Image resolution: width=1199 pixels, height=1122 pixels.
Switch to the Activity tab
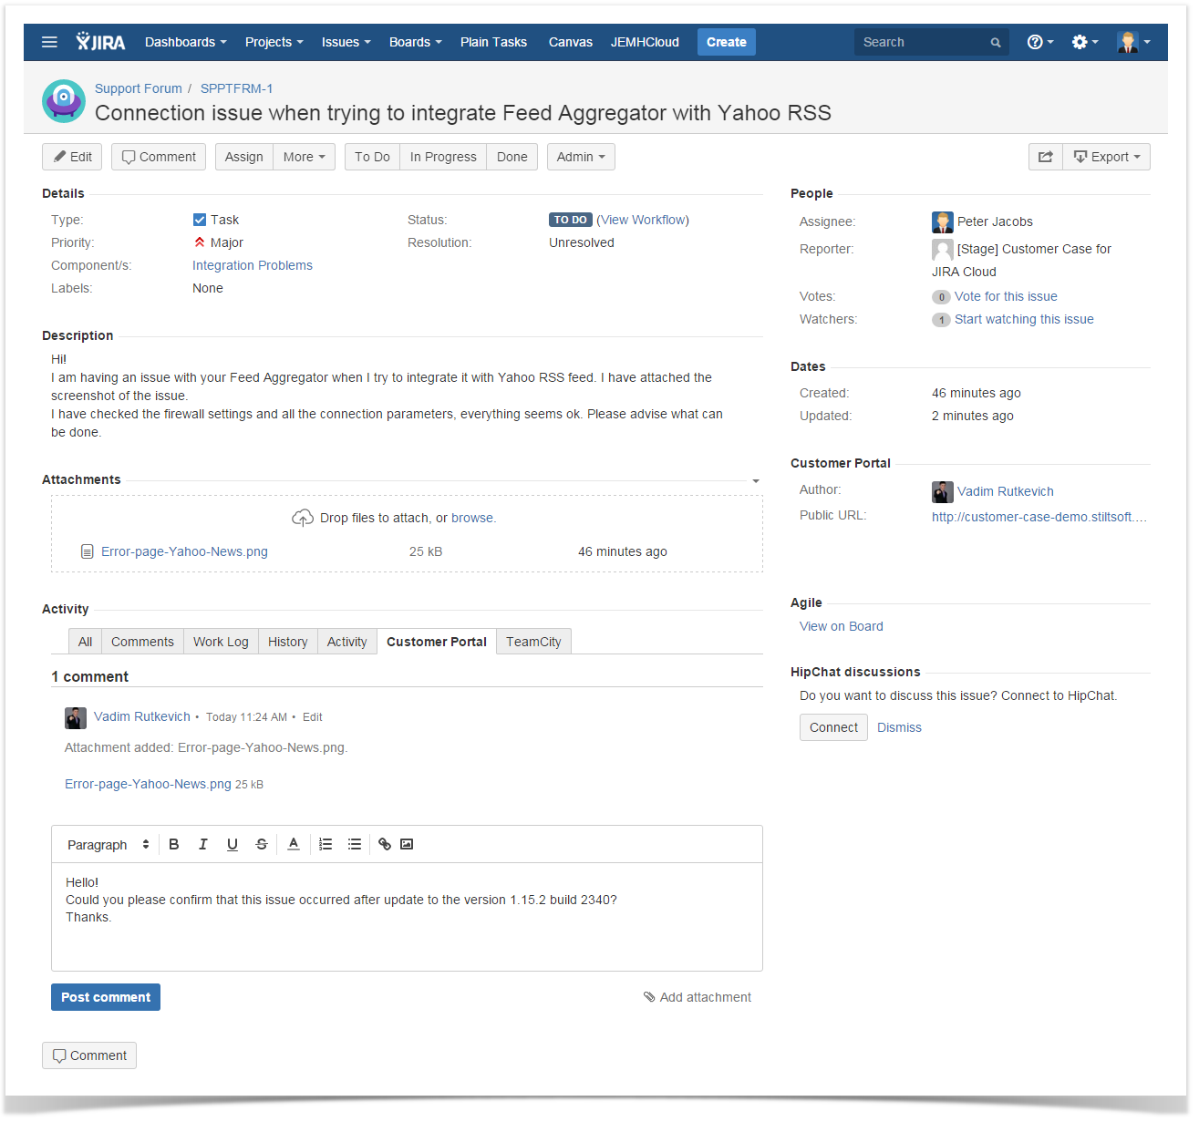click(347, 642)
